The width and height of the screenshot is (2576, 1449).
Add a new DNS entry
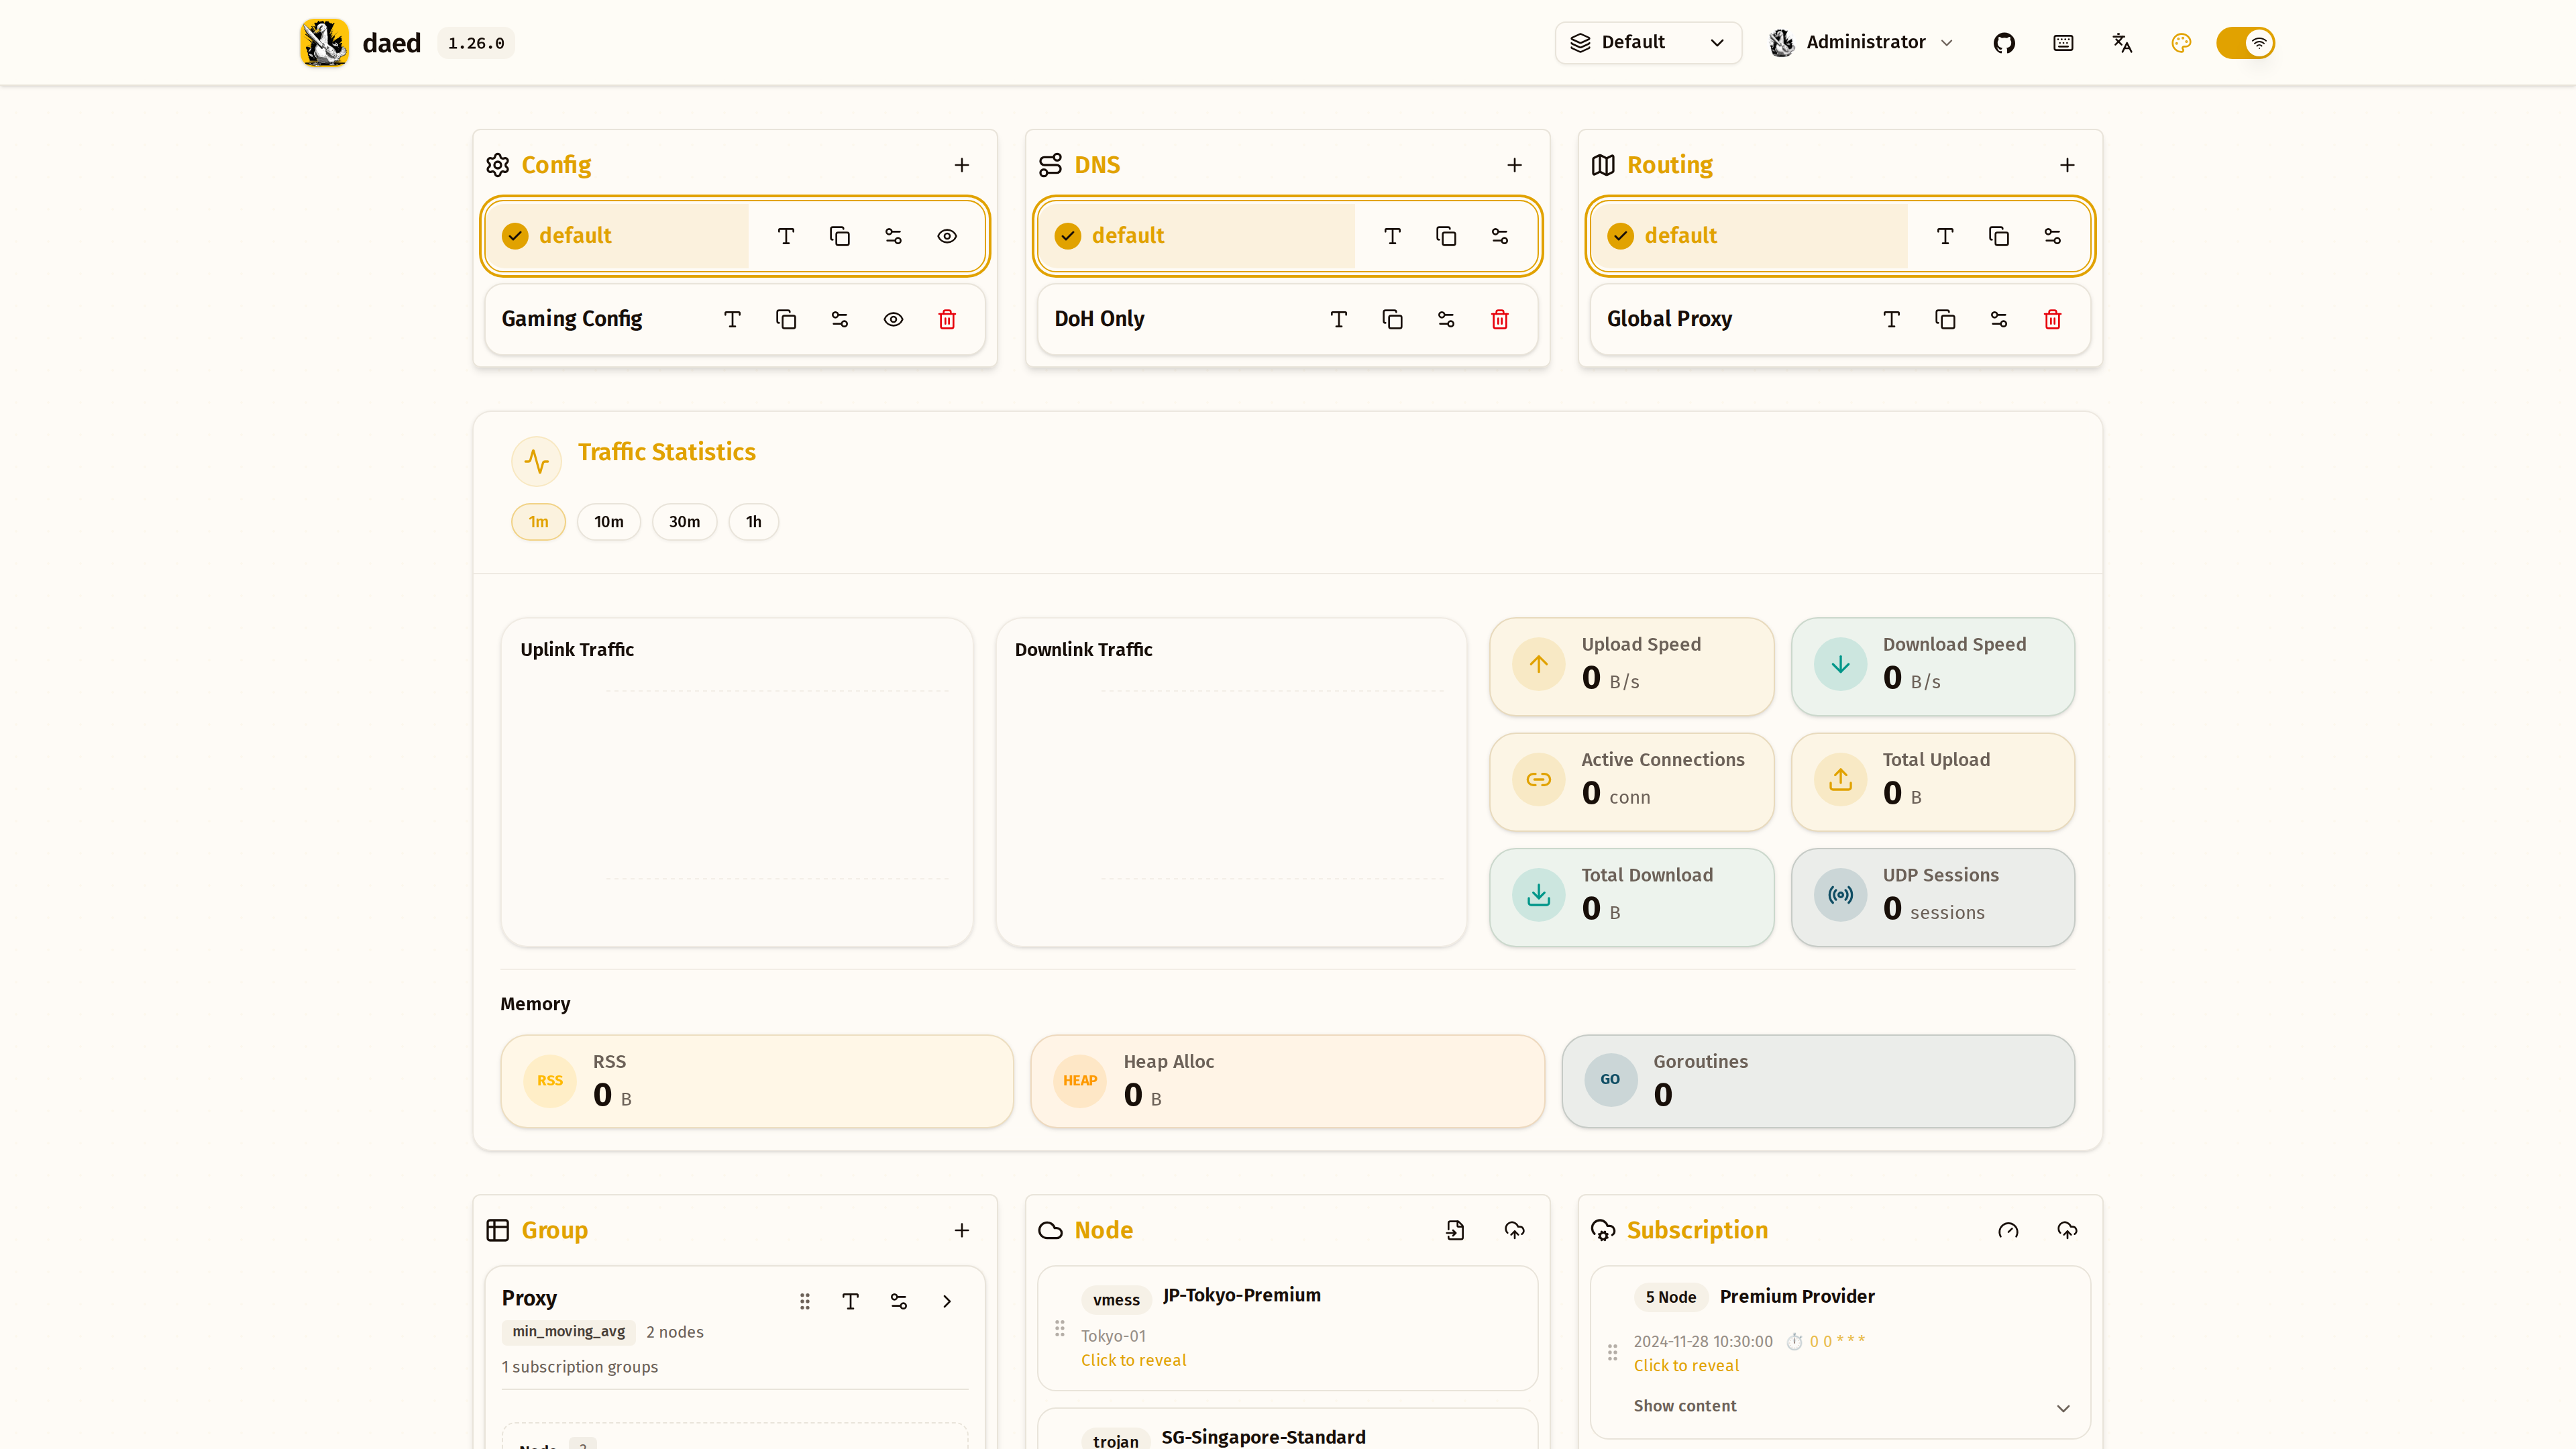pos(1514,165)
